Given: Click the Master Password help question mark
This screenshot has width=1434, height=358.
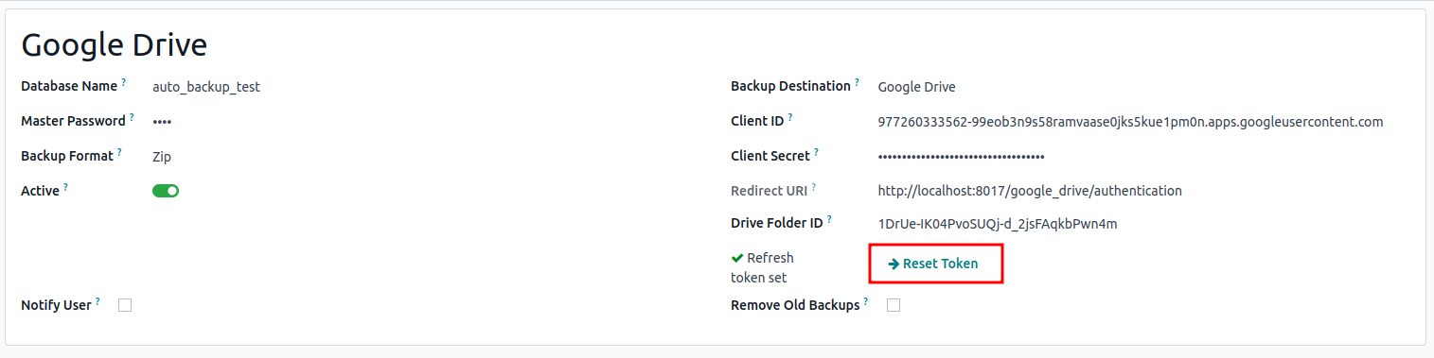Looking at the screenshot, I should tap(132, 118).
